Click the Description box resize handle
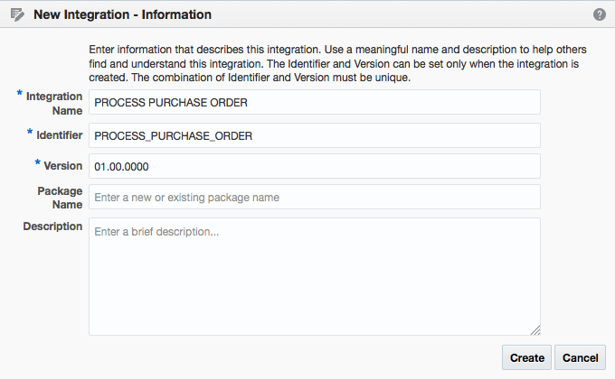 click(x=535, y=330)
